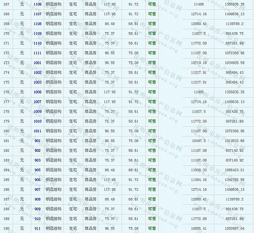
Task: Open room 905 link
Action: 38,170
